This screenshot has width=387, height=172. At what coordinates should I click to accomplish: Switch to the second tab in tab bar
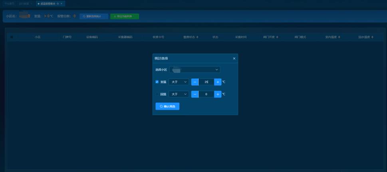(x=25, y=3)
